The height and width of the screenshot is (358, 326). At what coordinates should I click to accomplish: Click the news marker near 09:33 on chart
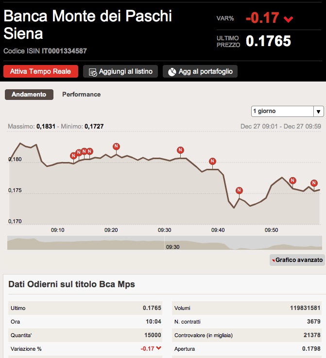coord(181,150)
